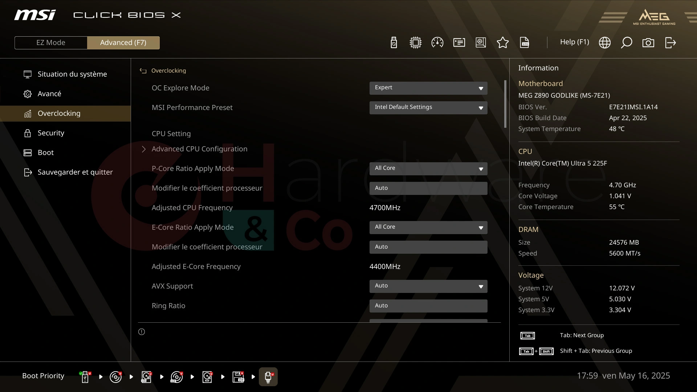697x392 pixels.
Task: Click Boot Priority label
Action: (x=43, y=376)
